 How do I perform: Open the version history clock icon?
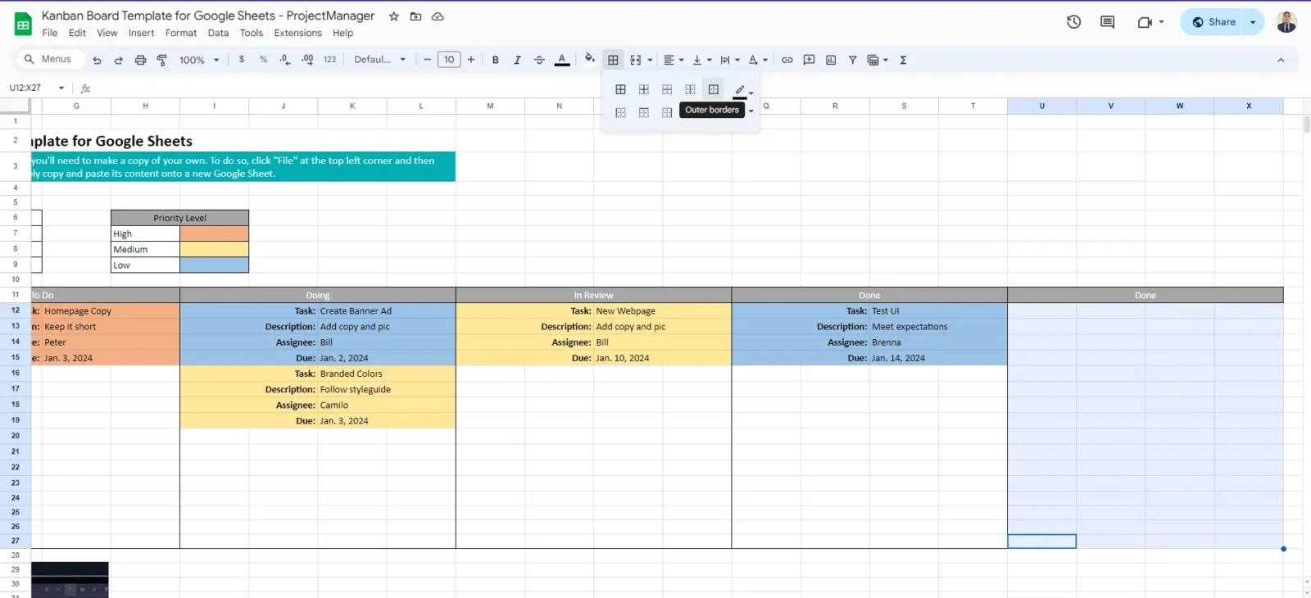coord(1073,22)
